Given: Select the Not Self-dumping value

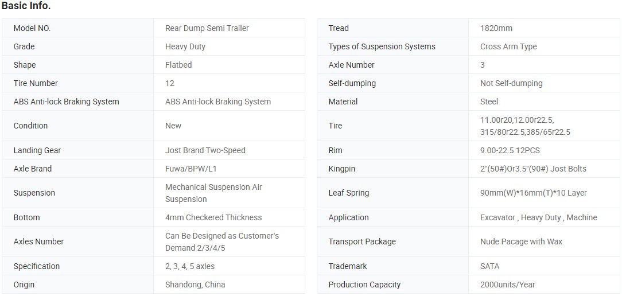Looking at the screenshot, I should click(x=511, y=83).
